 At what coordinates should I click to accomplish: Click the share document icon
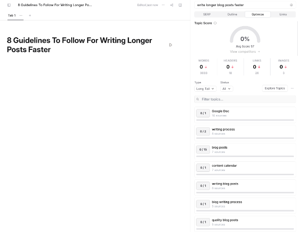click(171, 5)
